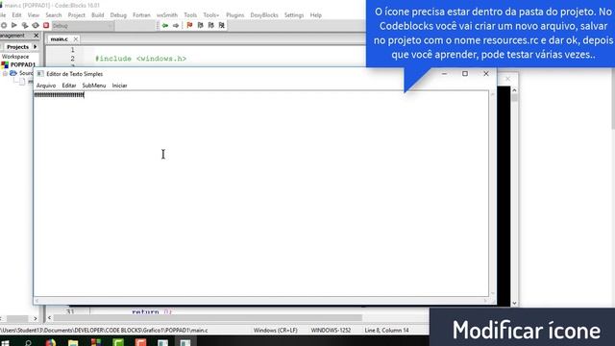Close the Editor de Texto Simples window
The image size is (615, 346).
click(486, 73)
